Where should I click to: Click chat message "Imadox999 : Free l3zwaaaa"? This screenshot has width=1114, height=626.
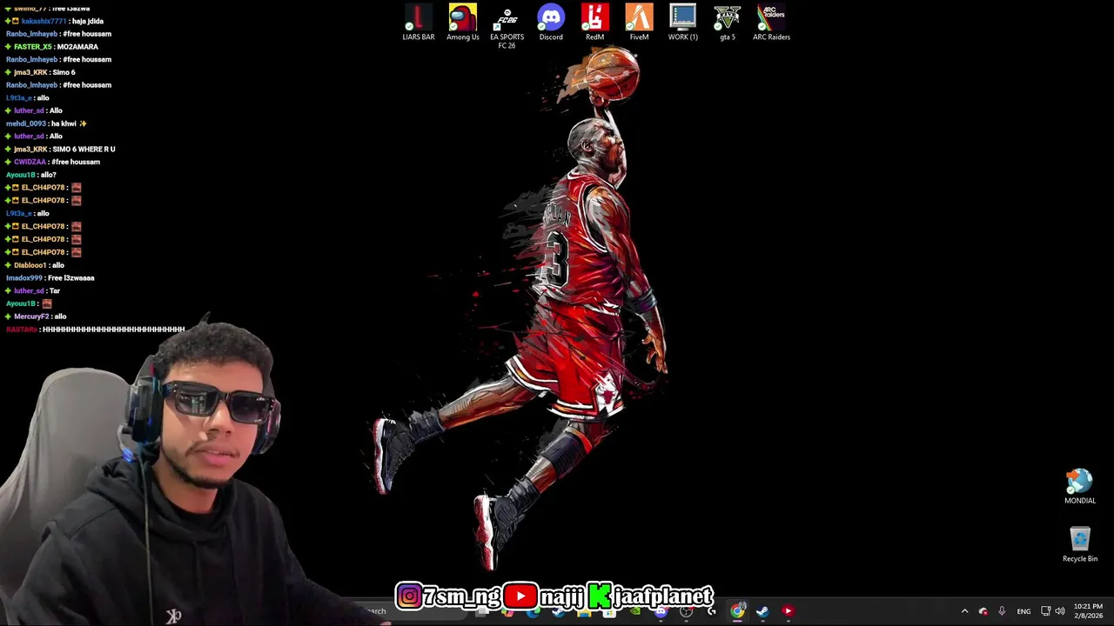[50, 278]
